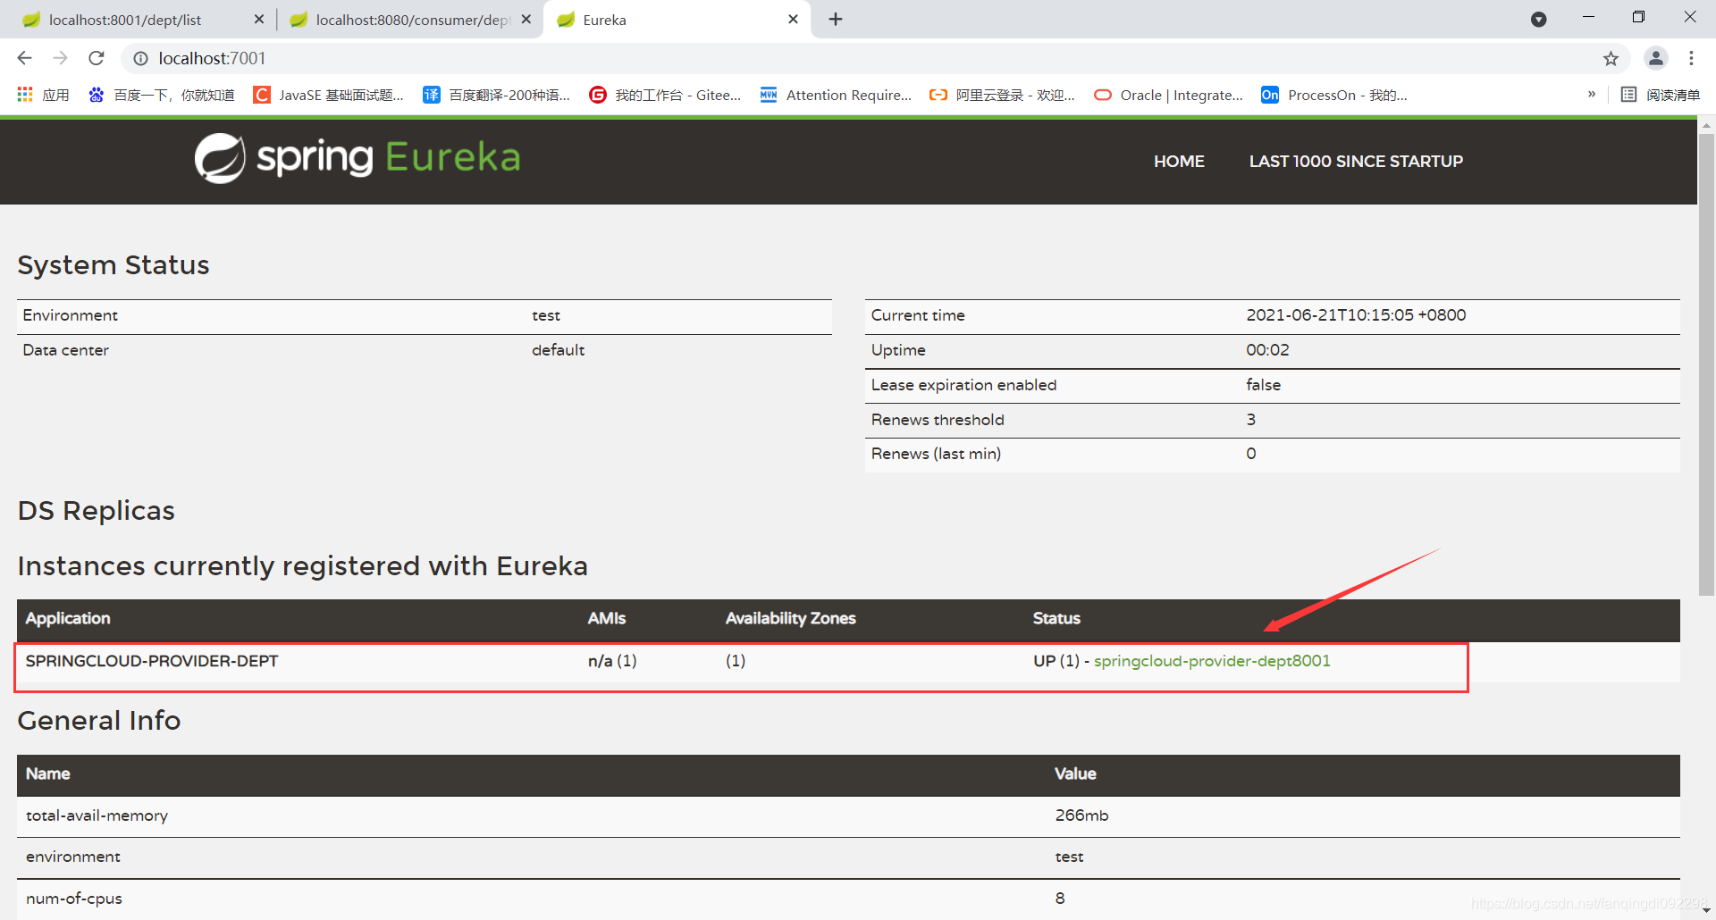Image resolution: width=1716 pixels, height=920 pixels.
Task: Open 百度一下 bookmark
Action: pos(161,95)
